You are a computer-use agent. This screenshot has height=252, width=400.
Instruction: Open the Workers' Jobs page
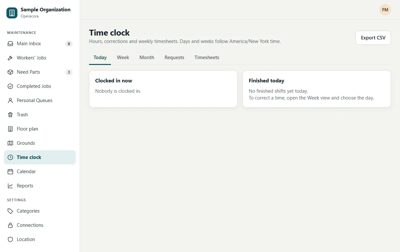(40, 58)
